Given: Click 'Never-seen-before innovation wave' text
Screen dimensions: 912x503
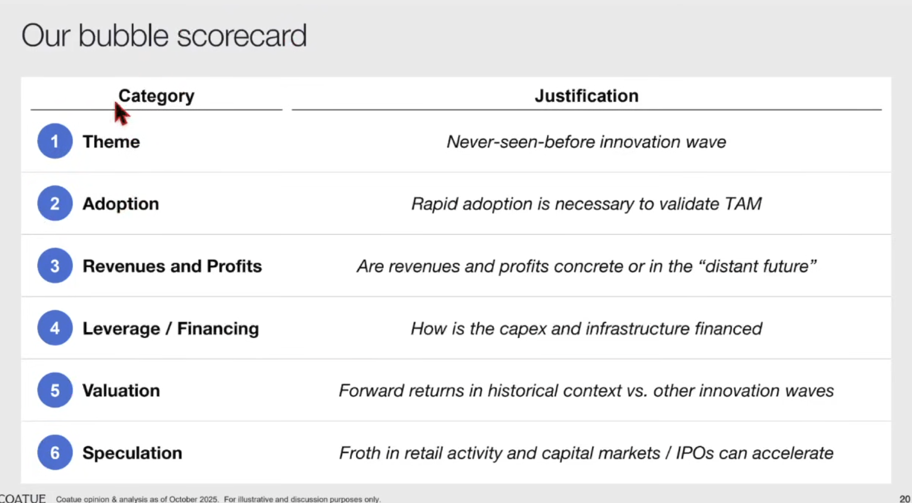Looking at the screenshot, I should pos(586,142).
